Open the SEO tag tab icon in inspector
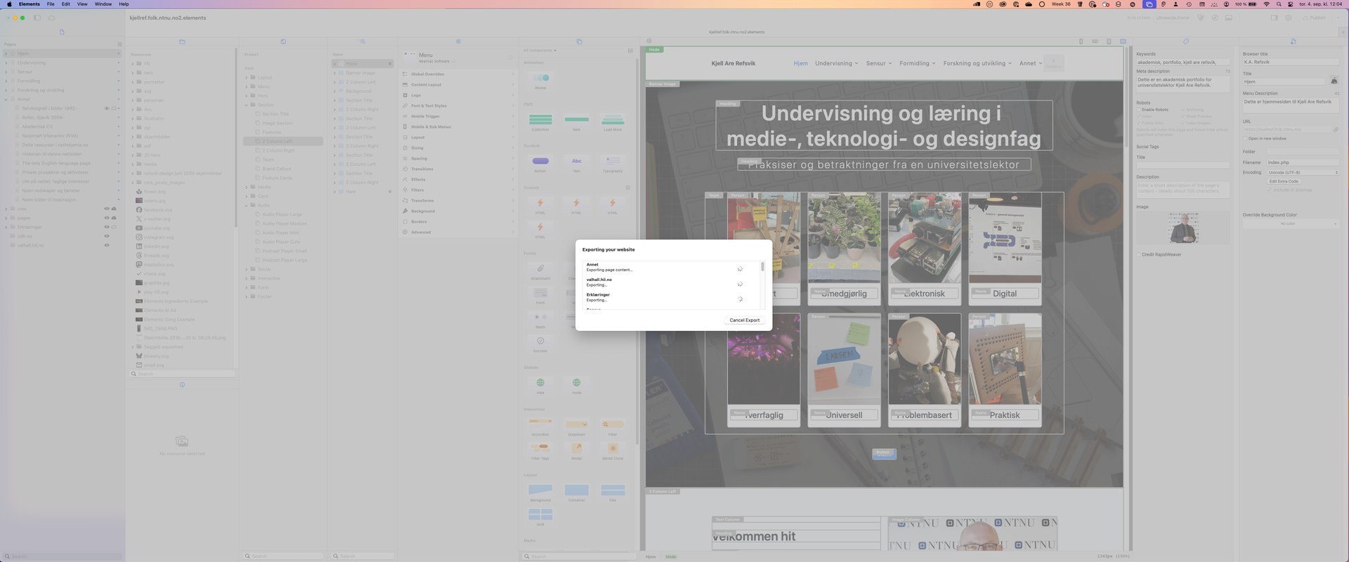 pyautogui.click(x=1186, y=41)
